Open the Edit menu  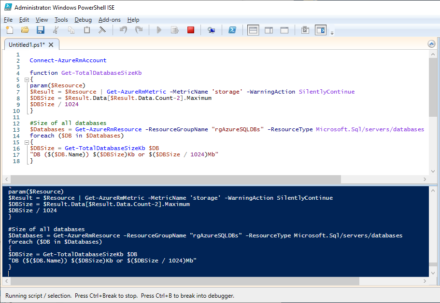[x=24, y=20]
